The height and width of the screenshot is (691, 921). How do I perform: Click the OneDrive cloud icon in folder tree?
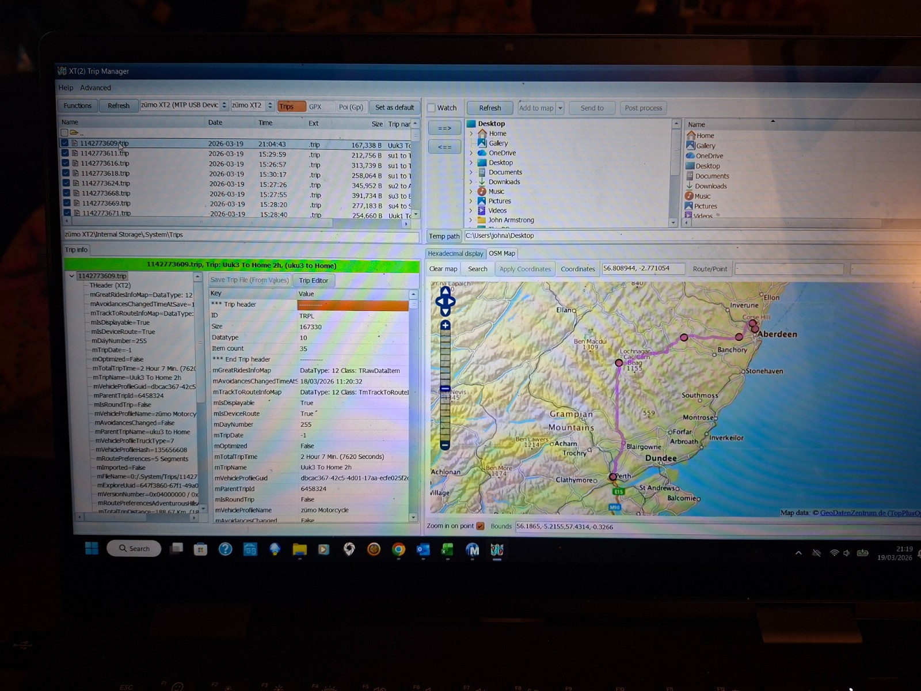[482, 153]
